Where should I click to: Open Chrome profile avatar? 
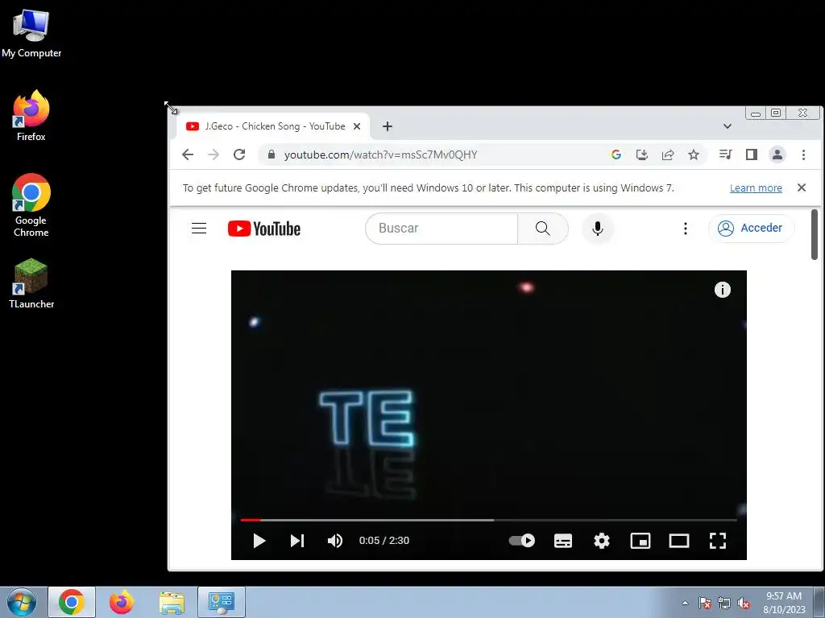[x=777, y=154]
